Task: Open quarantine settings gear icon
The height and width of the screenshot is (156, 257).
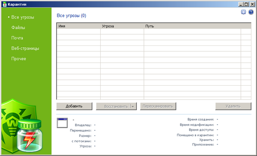Action: (x=243, y=12)
